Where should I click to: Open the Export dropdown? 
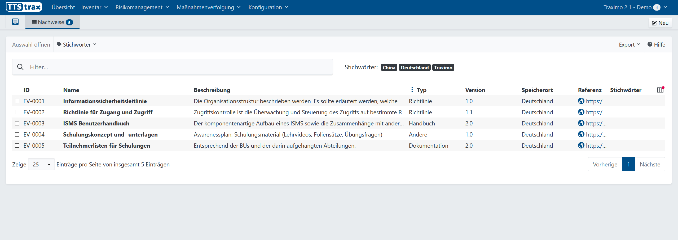click(629, 44)
